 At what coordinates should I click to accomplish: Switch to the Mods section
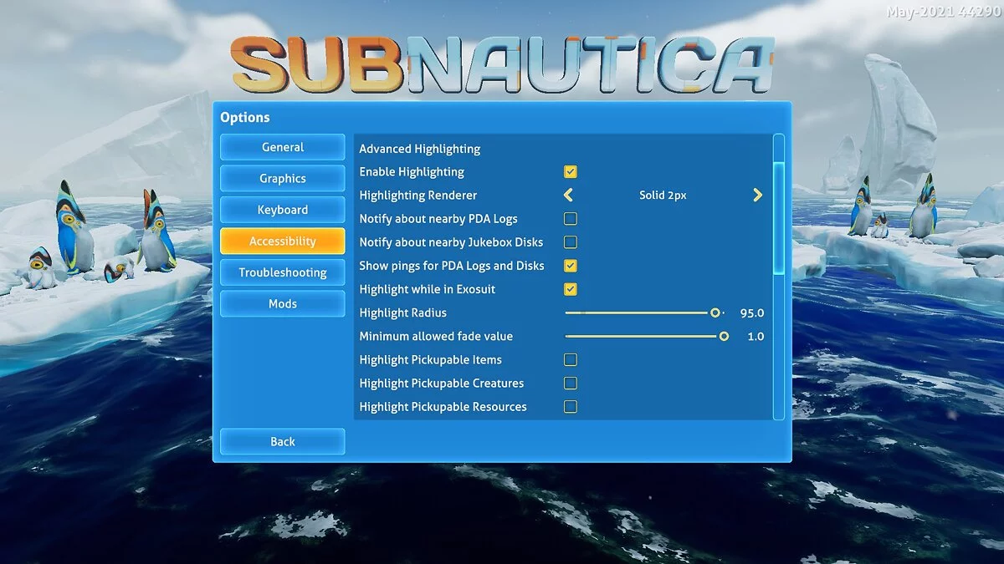(282, 303)
